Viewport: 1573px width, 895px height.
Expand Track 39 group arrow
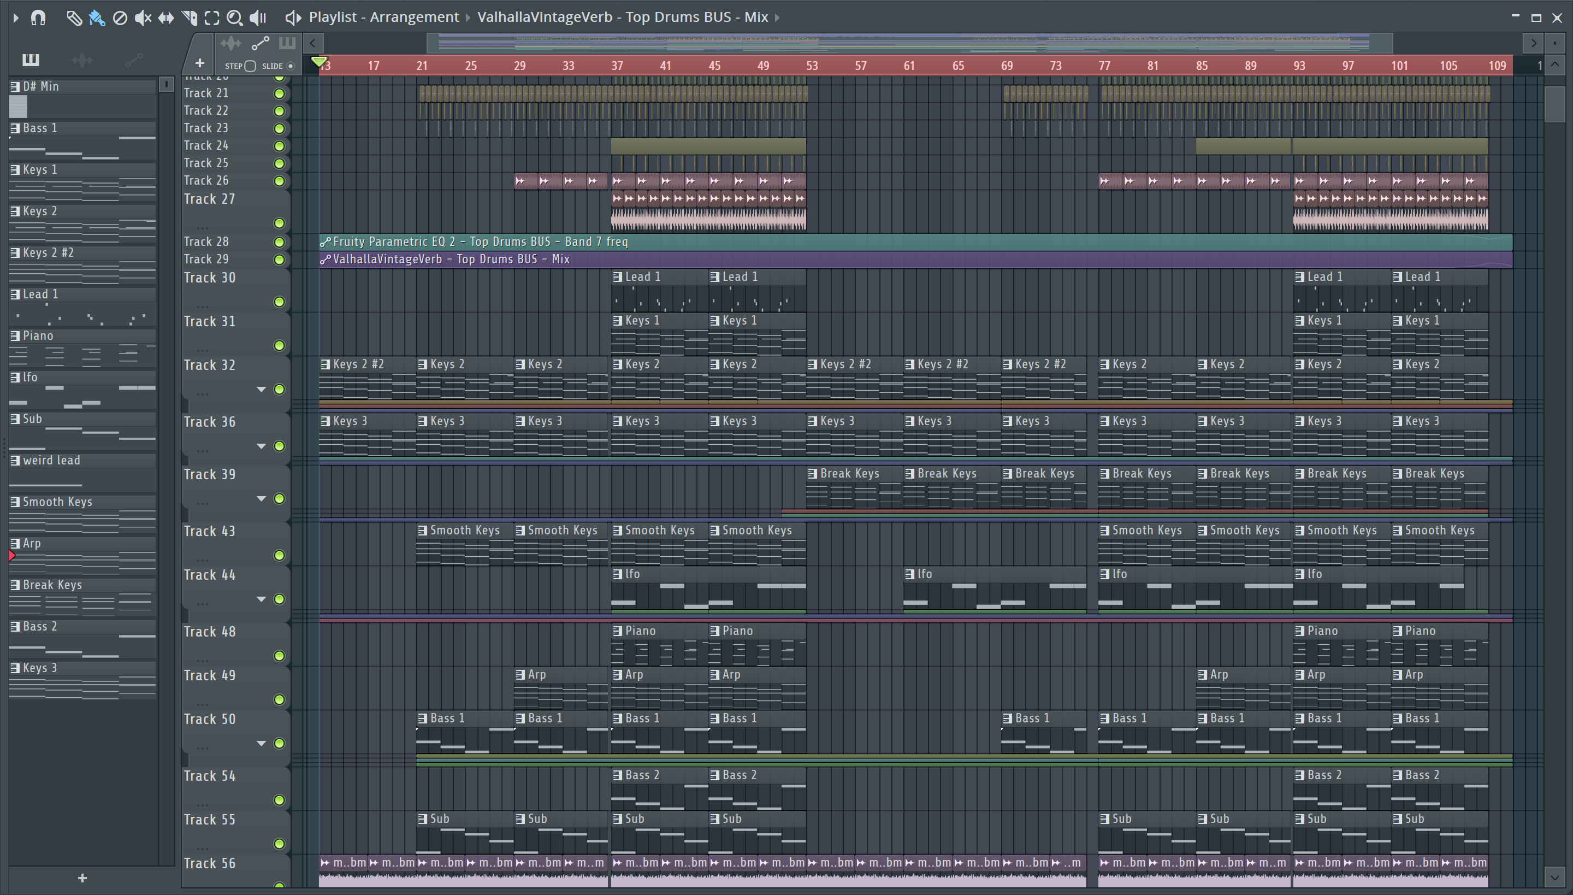click(261, 498)
